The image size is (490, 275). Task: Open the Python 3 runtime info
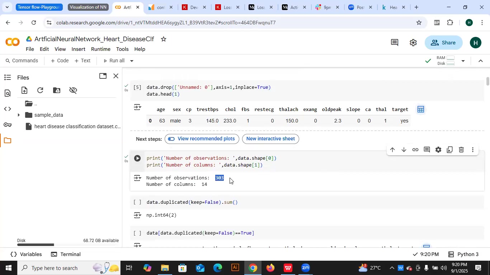click(463, 255)
